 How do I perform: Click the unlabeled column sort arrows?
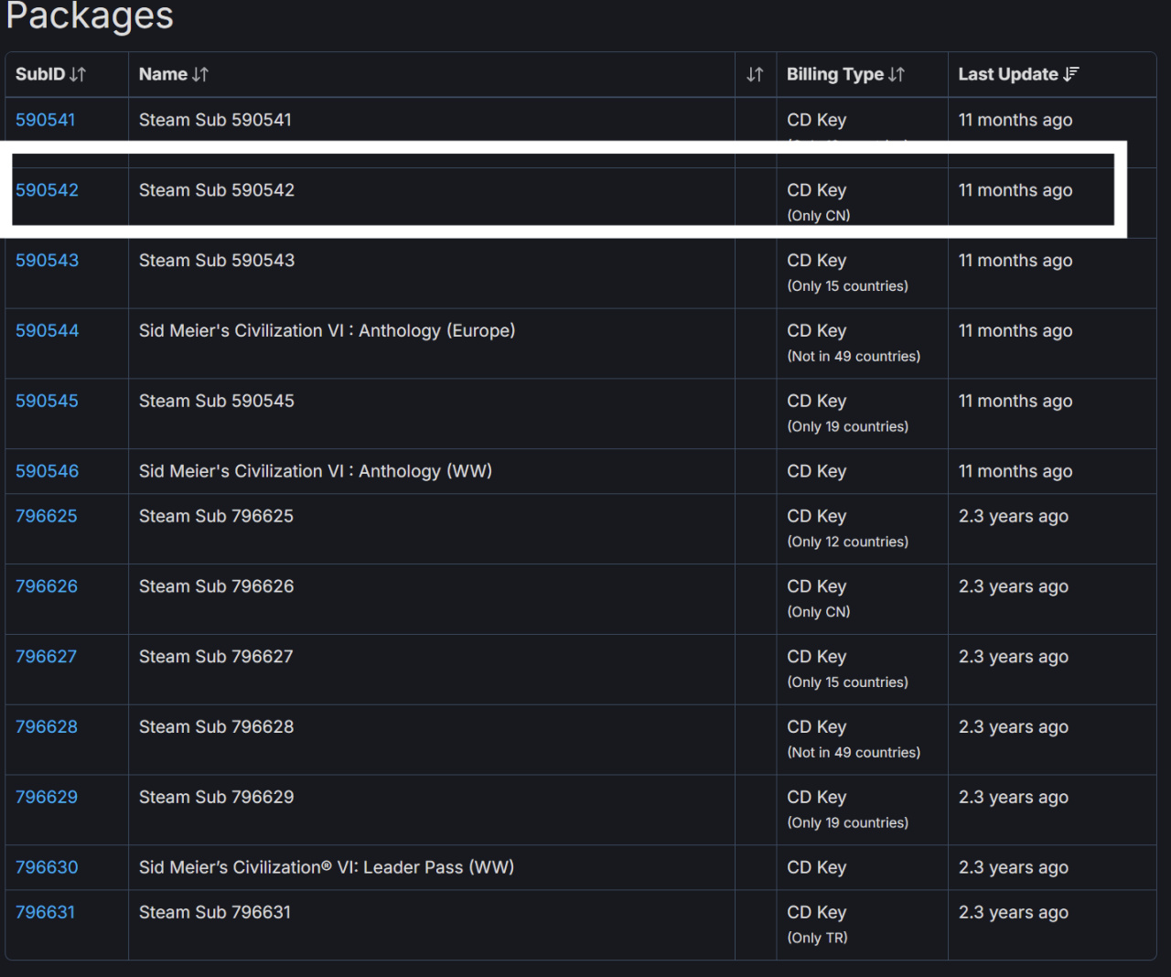click(755, 75)
